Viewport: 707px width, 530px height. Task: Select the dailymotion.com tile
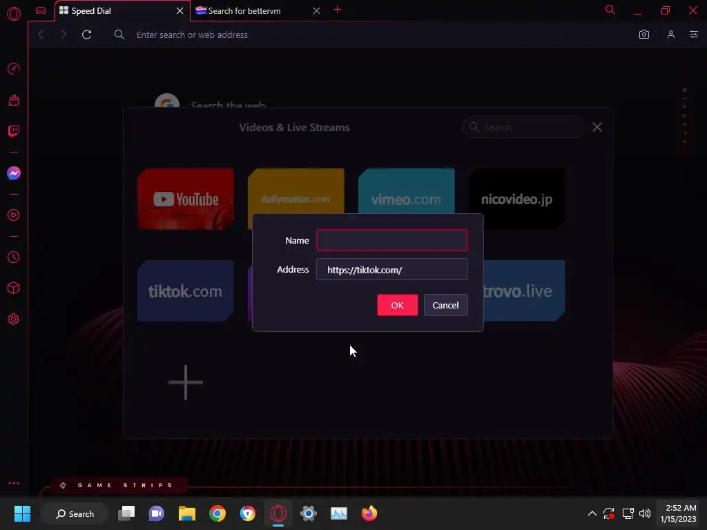pos(296,191)
